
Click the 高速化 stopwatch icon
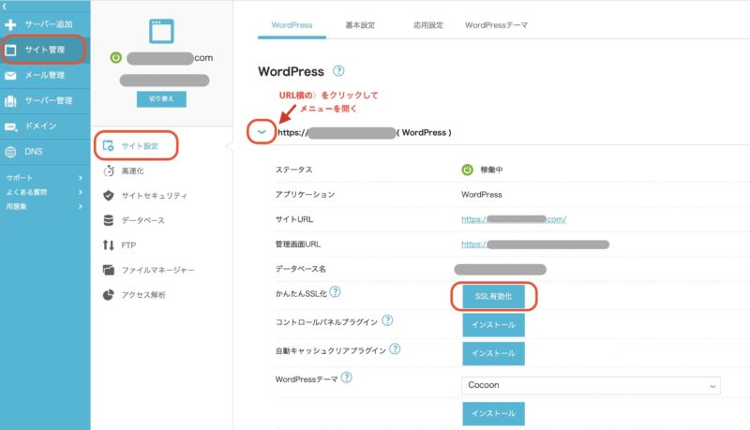pos(109,171)
